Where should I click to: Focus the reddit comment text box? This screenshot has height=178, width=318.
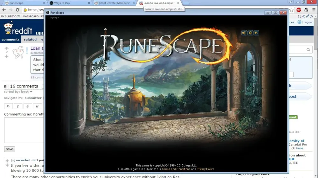tap(24, 130)
